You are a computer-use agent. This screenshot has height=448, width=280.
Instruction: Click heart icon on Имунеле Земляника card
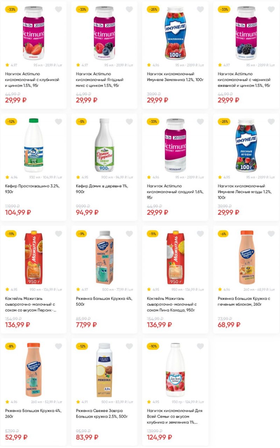[200, 9]
